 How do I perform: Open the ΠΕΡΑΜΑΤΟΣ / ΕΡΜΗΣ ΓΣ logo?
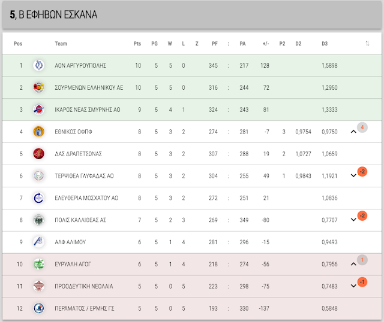38,308
